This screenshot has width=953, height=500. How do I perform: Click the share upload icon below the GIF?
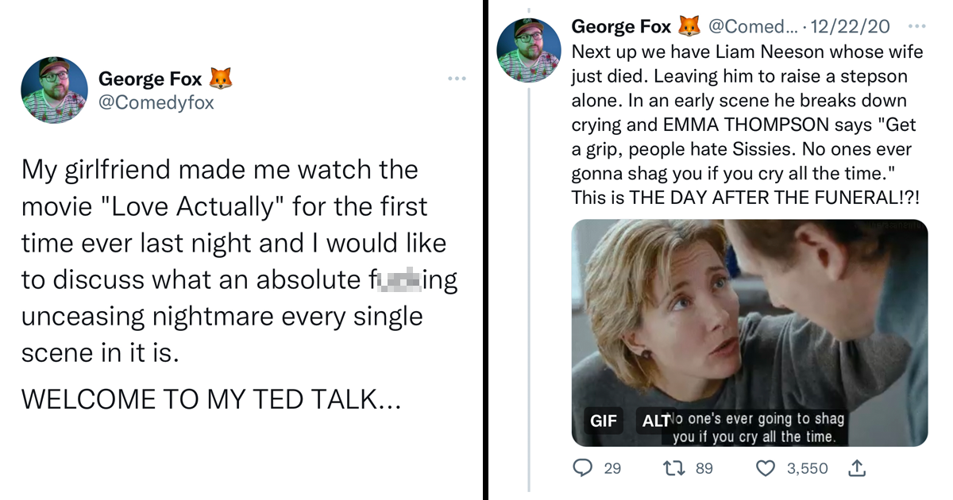coord(856,468)
